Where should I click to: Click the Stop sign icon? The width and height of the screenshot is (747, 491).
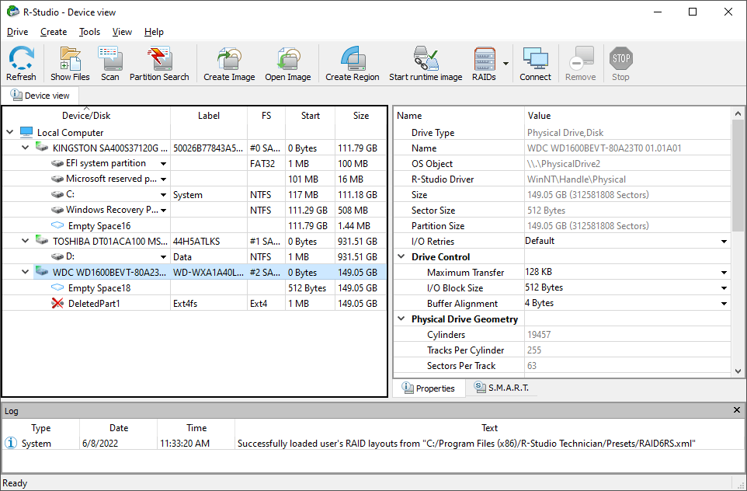[620, 58]
